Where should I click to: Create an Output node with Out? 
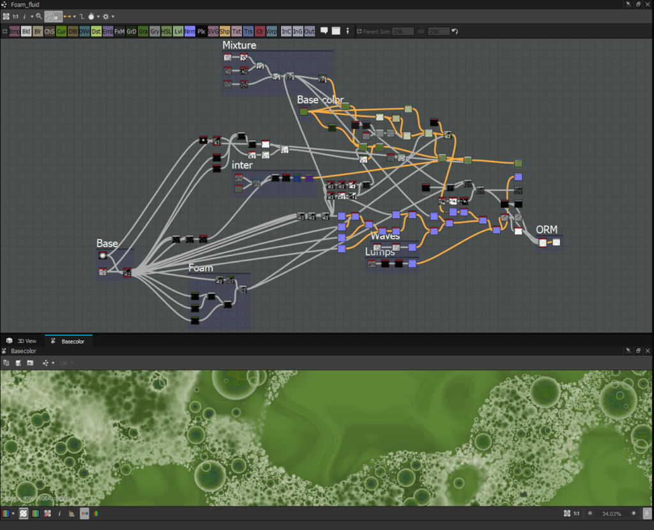309,31
